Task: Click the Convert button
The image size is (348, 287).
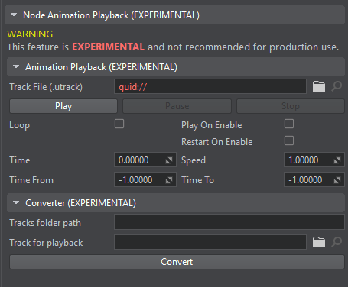Action: click(x=177, y=262)
